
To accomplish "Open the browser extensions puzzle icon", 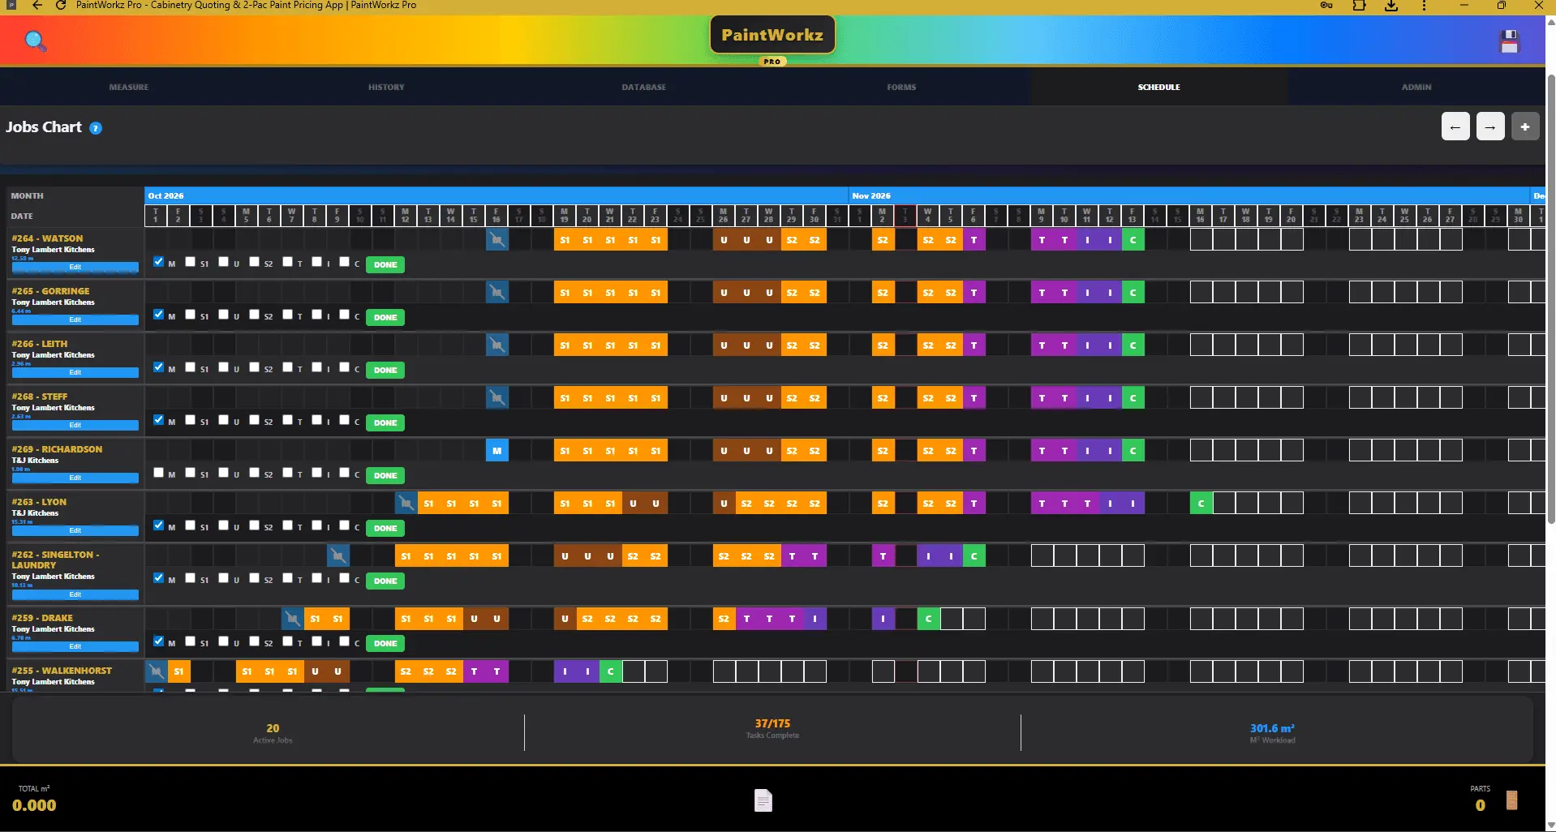I will pyautogui.click(x=1359, y=6).
